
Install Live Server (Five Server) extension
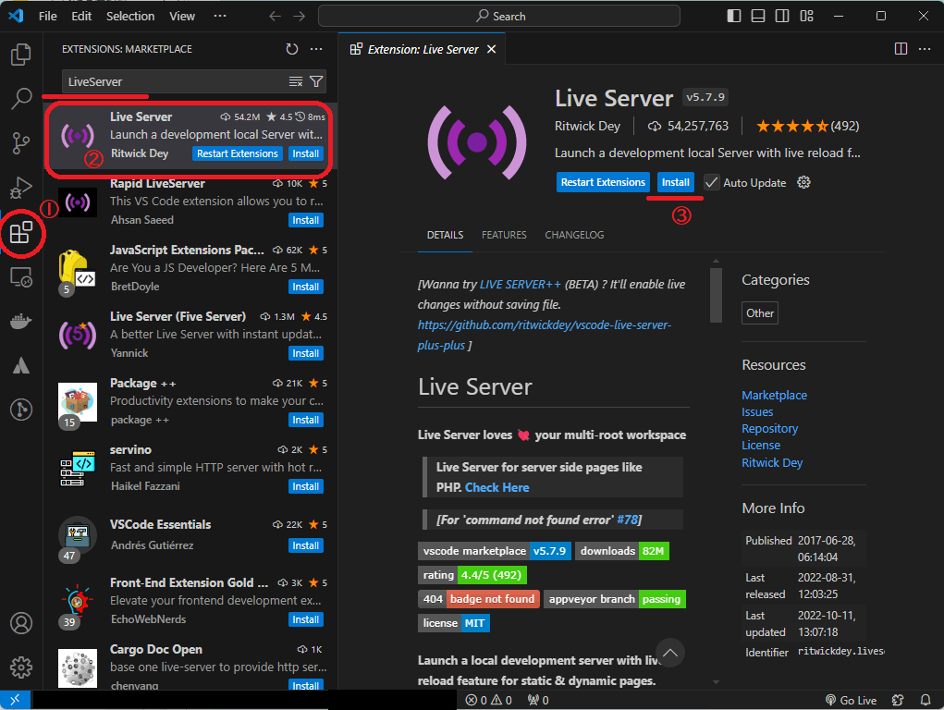pos(306,353)
